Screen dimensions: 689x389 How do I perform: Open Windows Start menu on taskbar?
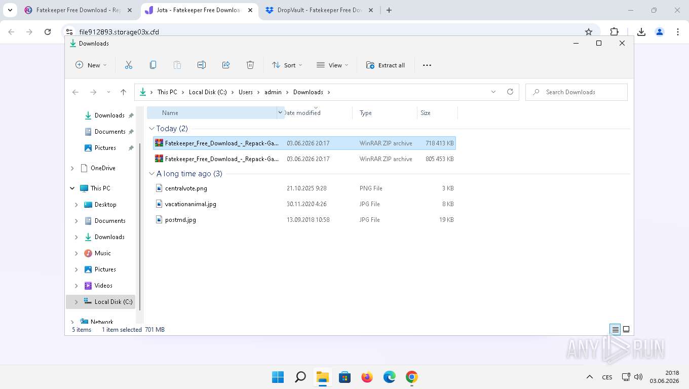click(278, 377)
